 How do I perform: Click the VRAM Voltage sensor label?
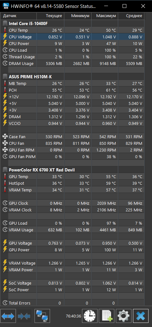click(22, 263)
